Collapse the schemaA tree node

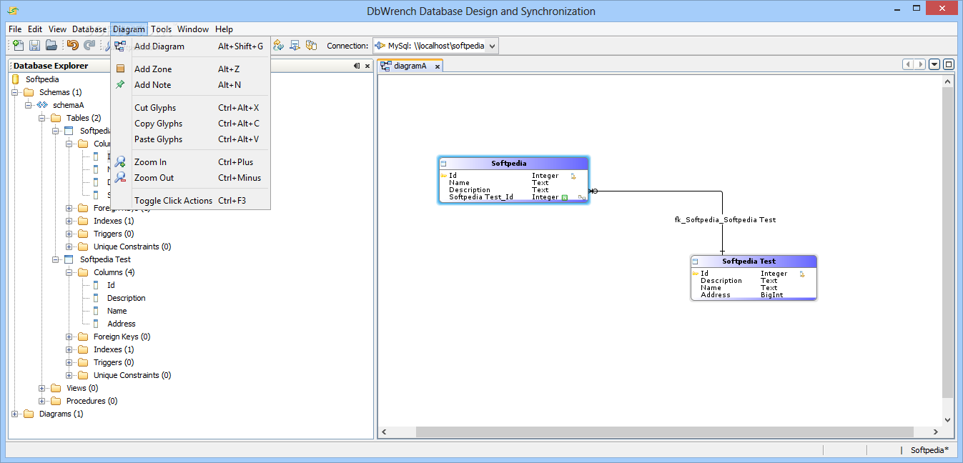(x=29, y=105)
